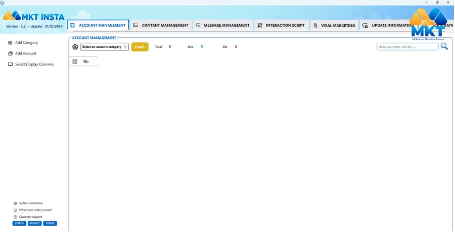Click the Add Category grid icon

[11, 42]
